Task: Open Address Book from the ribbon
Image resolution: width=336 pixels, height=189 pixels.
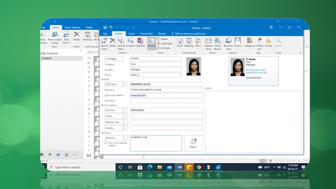Action: [209, 44]
